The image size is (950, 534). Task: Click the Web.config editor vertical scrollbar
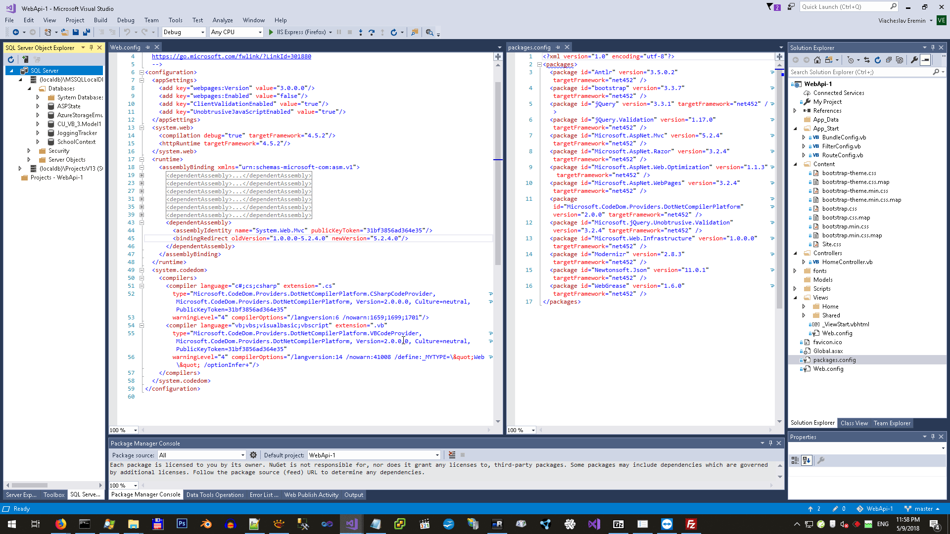[498, 173]
